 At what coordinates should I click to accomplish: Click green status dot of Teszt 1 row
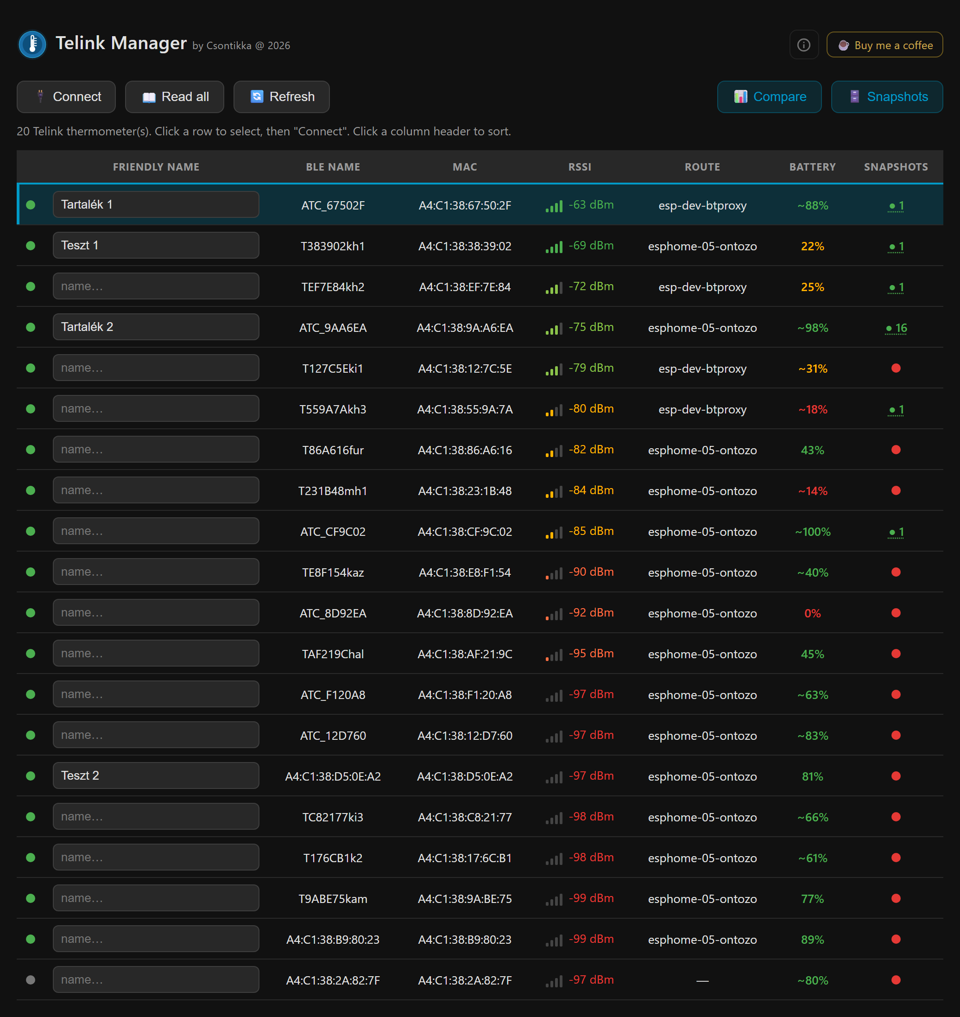tap(31, 245)
